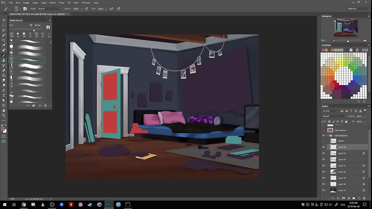Toggle visibility of EVE BEDROOM group
This screenshot has width=372, height=209.
pyautogui.click(x=323, y=136)
